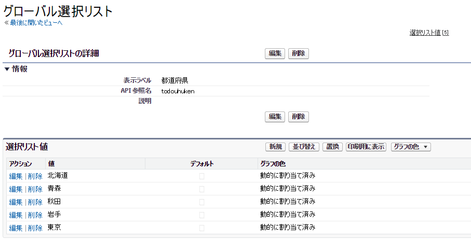
Task: Click the 置換 button
Action: (332, 147)
